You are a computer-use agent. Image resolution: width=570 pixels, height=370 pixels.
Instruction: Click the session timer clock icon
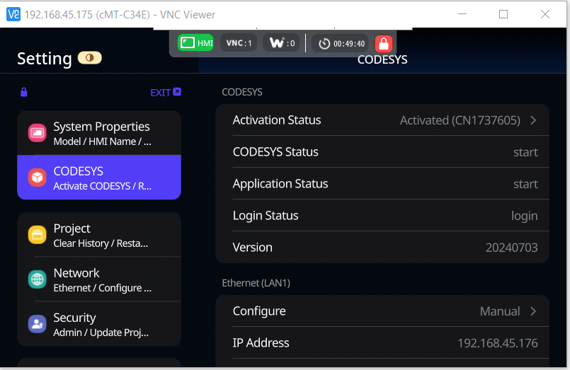tap(324, 44)
